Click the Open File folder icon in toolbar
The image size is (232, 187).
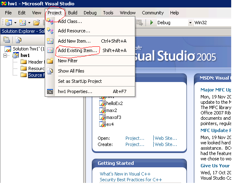click(x=36, y=23)
